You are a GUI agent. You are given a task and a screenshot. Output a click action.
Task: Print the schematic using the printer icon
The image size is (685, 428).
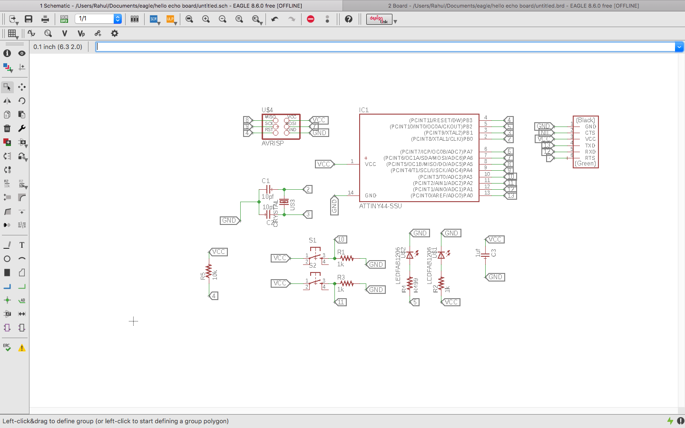(45, 19)
